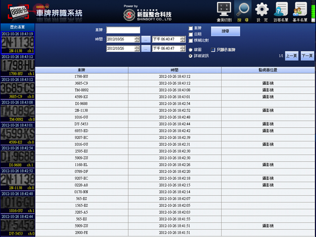Sort by the camera location column header

(x=268, y=70)
